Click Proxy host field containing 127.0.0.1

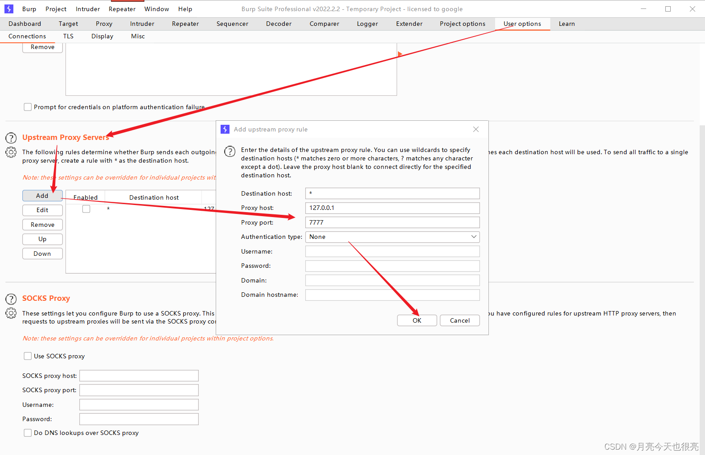[x=392, y=208]
